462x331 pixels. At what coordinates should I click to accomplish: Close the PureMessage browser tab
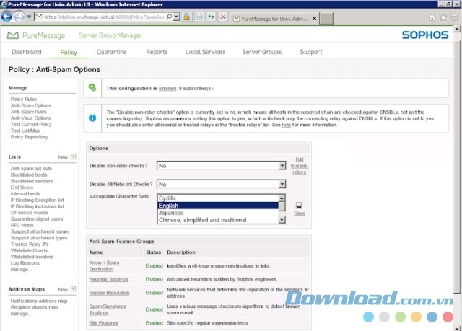tap(314, 17)
